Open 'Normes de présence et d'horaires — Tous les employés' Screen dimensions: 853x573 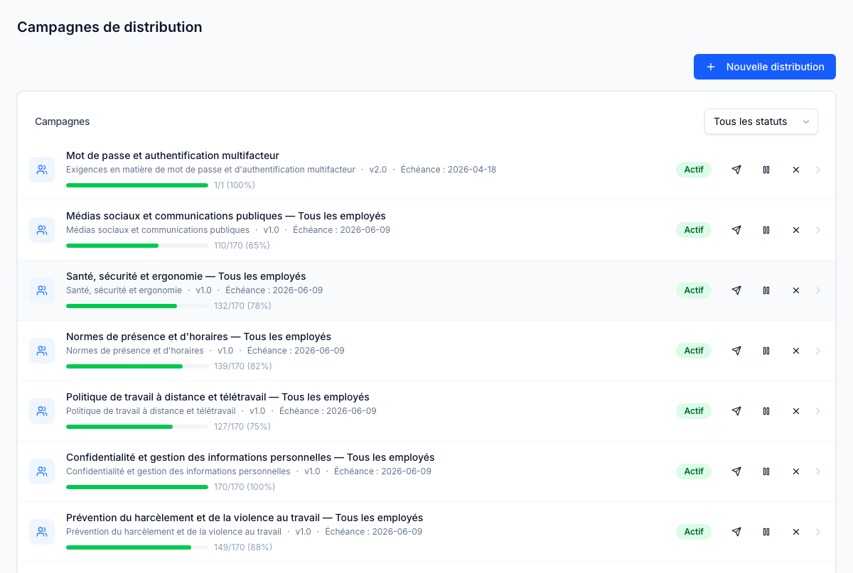tap(198, 337)
